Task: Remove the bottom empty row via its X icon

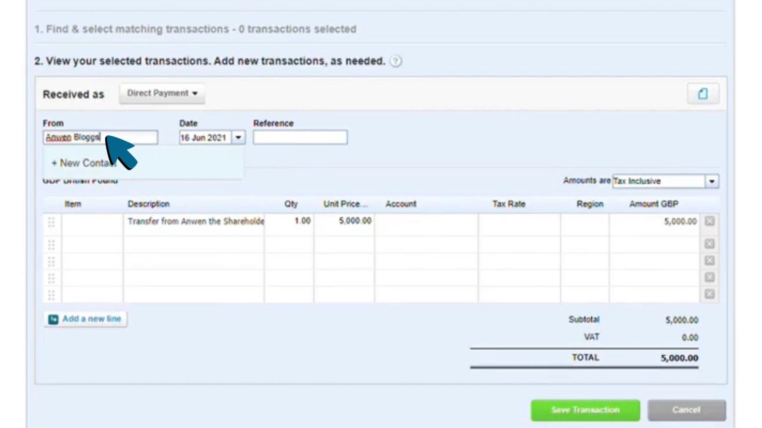Action: coord(708,293)
